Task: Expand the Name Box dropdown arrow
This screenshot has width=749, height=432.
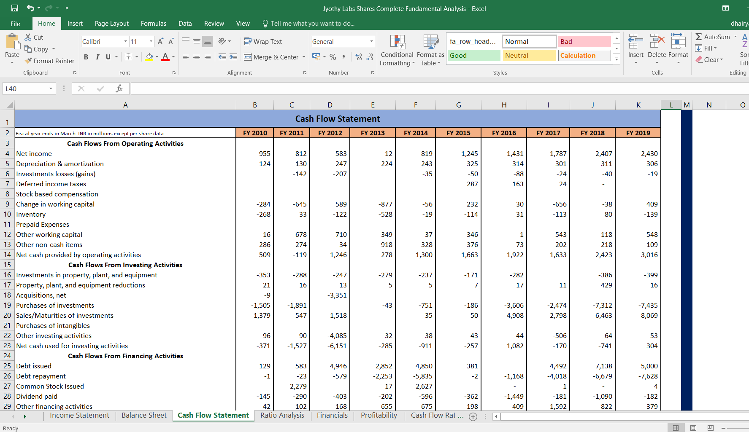Action: [x=51, y=89]
